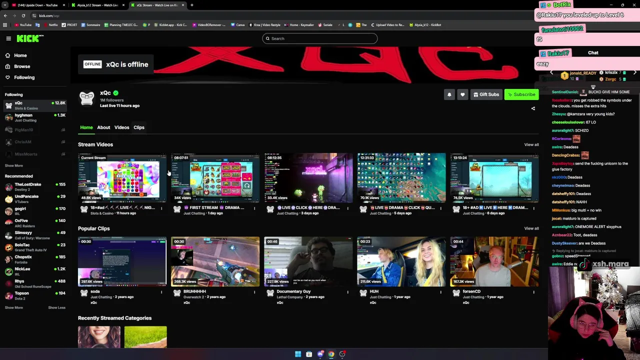Show More recommended channels
640x360 pixels.
click(x=14, y=307)
